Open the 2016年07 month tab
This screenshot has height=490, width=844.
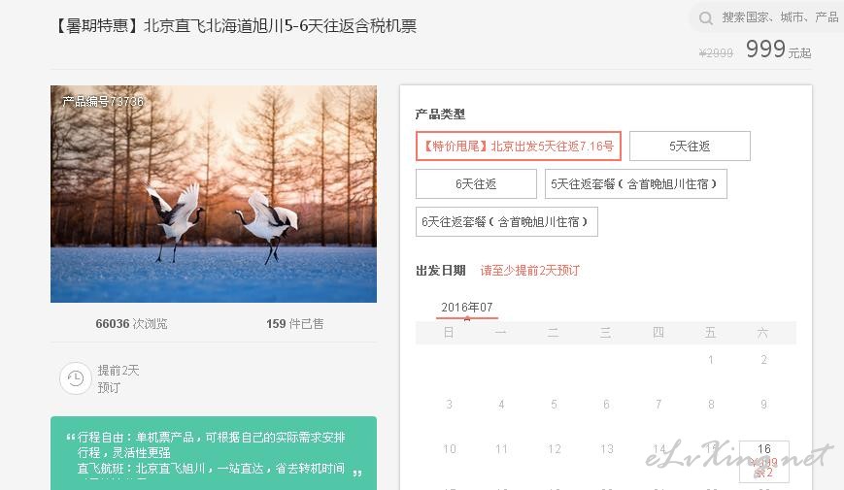466,308
